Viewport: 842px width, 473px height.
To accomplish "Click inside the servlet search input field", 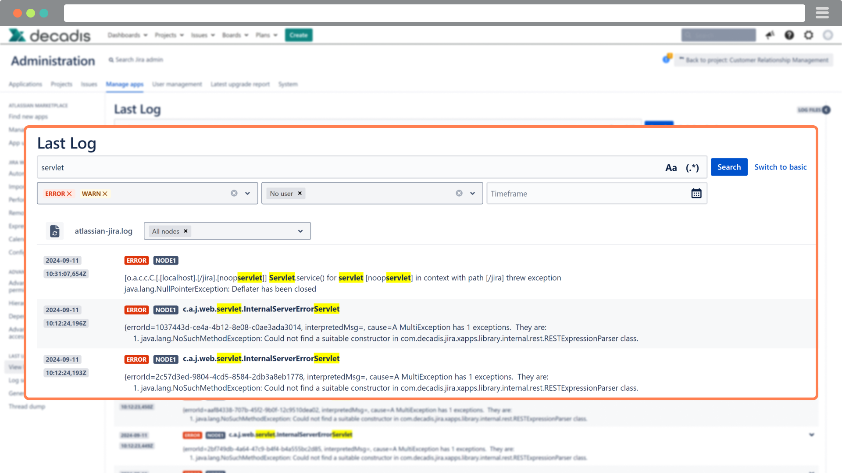I will (x=307, y=167).
